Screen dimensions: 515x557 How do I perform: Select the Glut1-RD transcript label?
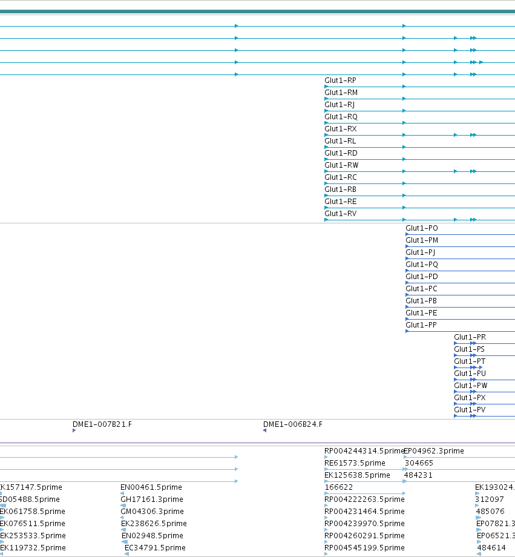click(x=341, y=153)
